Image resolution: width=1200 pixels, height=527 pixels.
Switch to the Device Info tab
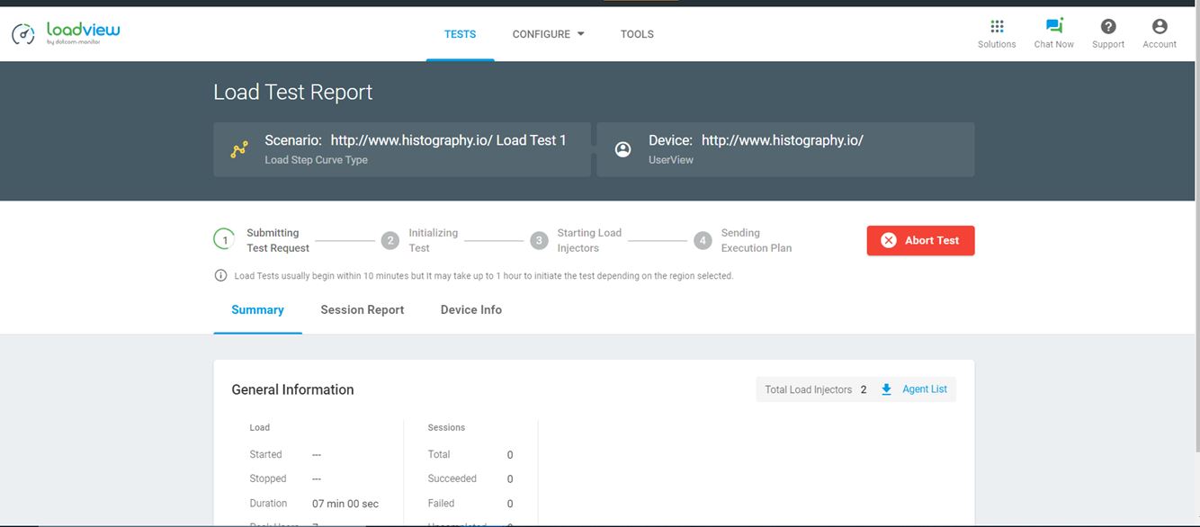(x=470, y=310)
